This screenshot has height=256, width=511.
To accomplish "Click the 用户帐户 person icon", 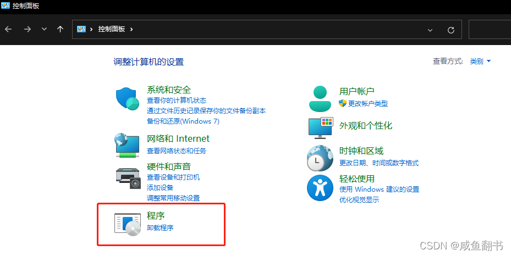I will click(x=320, y=98).
